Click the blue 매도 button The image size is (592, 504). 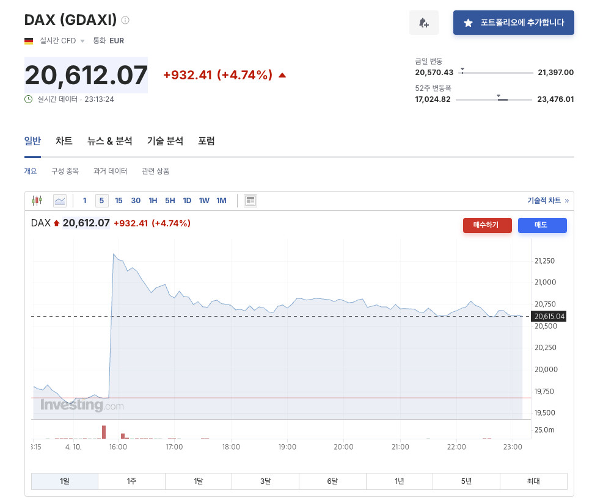tap(542, 225)
